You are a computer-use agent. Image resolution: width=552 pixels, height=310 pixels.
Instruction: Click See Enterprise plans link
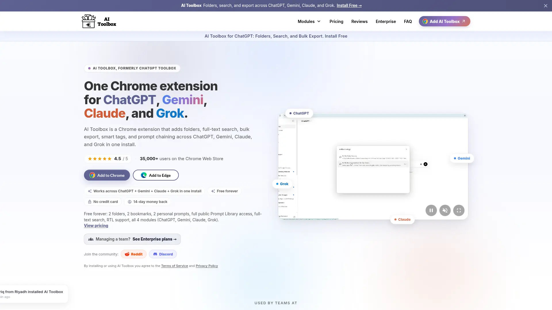click(154, 239)
